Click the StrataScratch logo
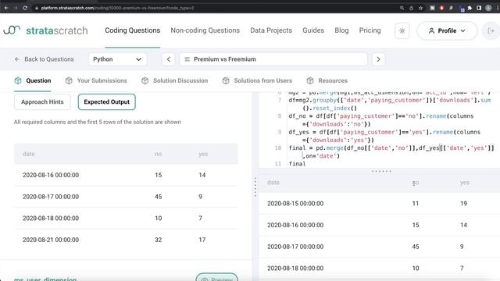 [x=45, y=30]
